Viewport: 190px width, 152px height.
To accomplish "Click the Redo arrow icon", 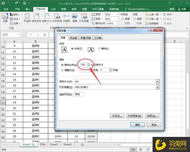I will point(16,3).
